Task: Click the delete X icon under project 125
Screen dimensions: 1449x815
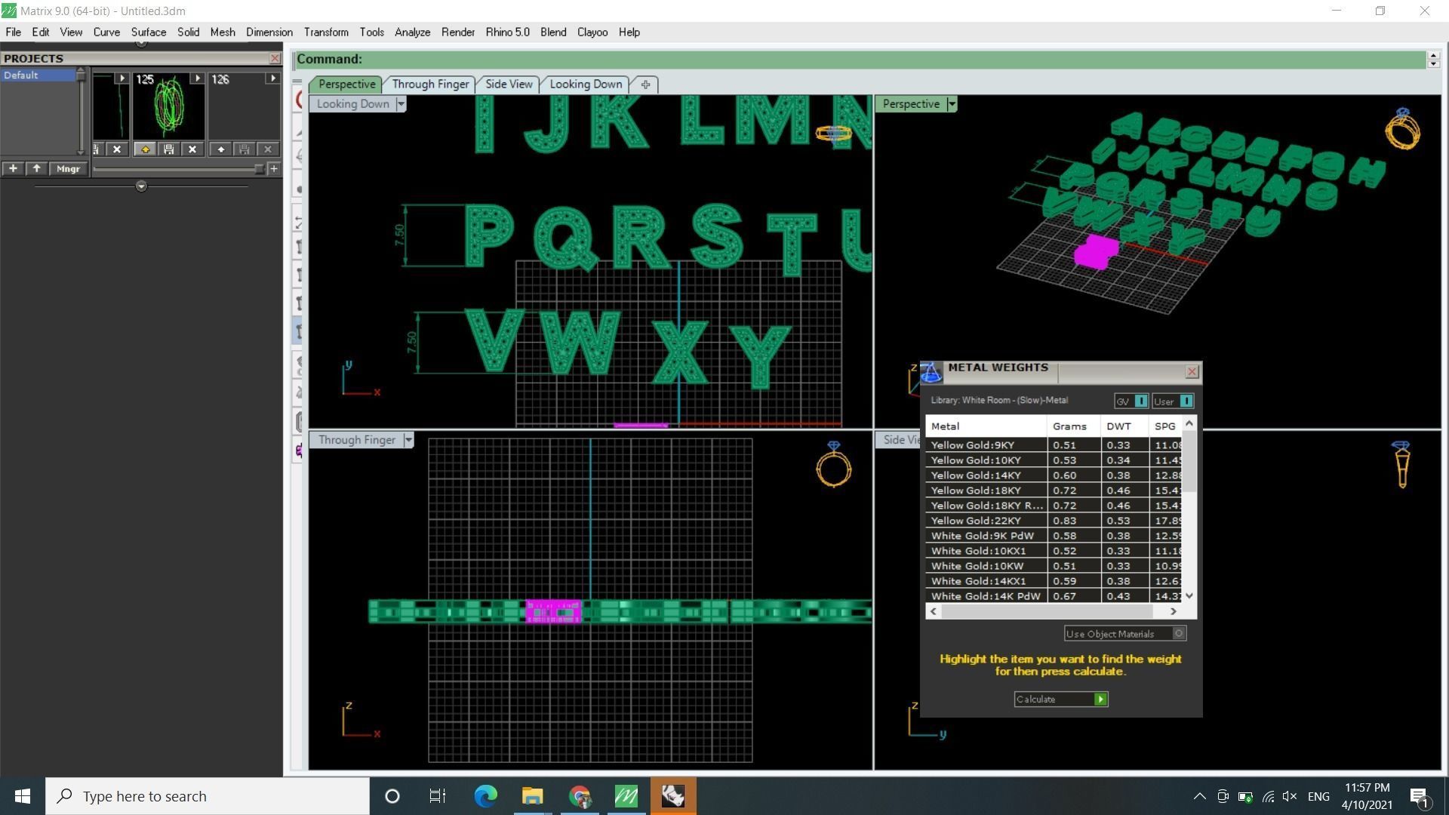Action: point(192,149)
